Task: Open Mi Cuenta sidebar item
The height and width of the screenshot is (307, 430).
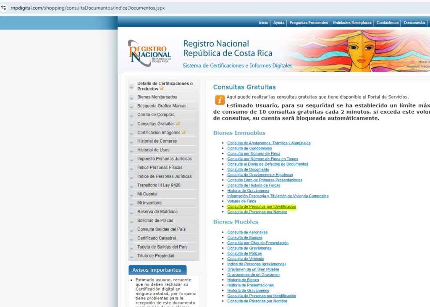Action: 147,194
